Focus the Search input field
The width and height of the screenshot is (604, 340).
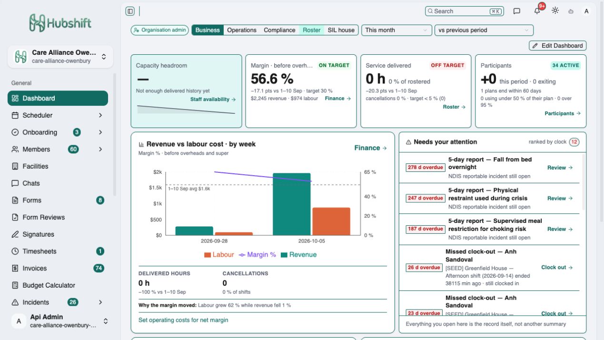click(464, 11)
